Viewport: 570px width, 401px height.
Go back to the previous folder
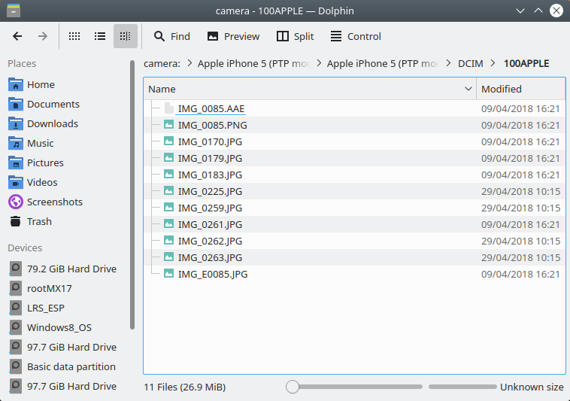point(17,36)
